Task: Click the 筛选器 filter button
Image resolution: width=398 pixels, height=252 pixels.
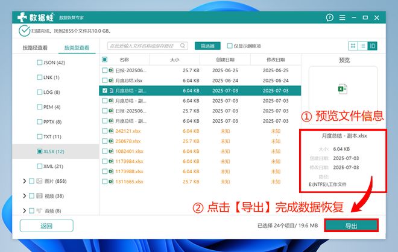Action: point(207,46)
